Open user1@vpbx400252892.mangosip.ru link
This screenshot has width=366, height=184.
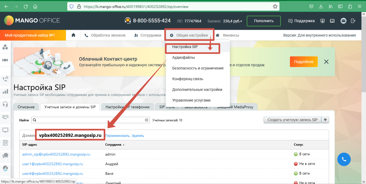point(53,164)
